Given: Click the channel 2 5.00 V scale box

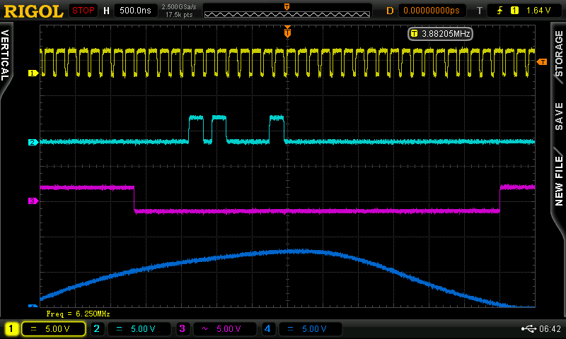Looking at the screenshot, I should pyautogui.click(x=139, y=328).
